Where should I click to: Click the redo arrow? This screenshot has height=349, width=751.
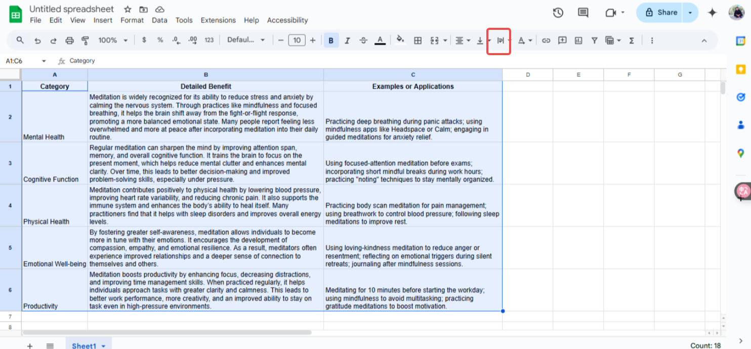point(53,40)
